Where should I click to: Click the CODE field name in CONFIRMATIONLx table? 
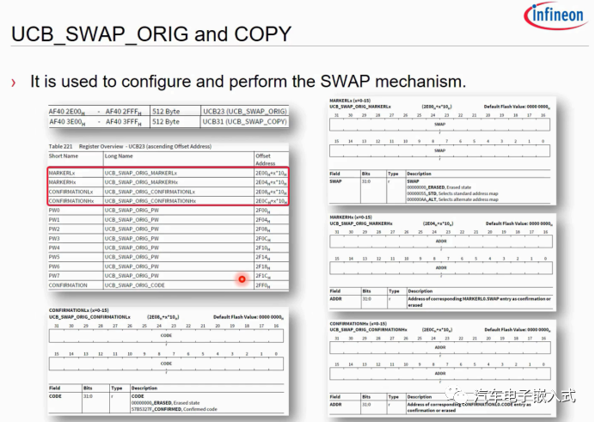coord(55,396)
